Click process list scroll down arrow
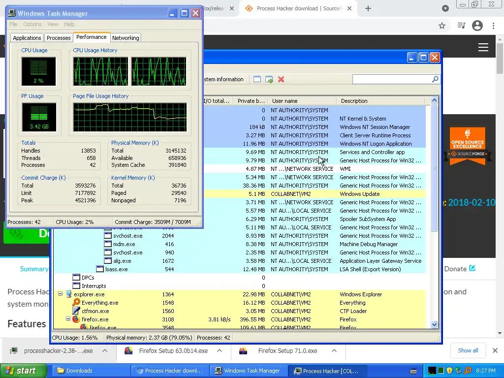The height and width of the screenshot is (378, 504). pyautogui.click(x=434, y=325)
